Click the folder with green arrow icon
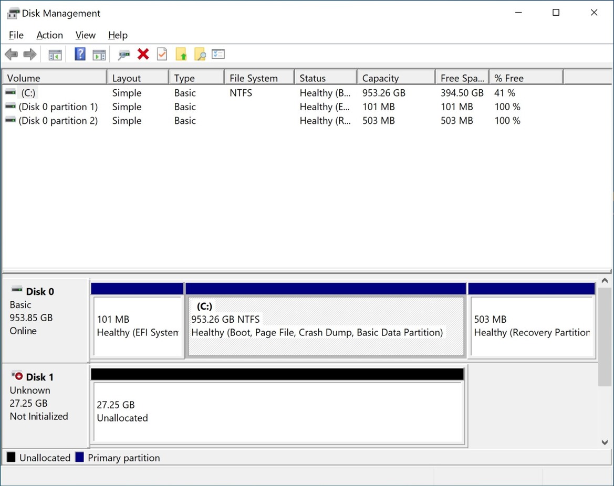The height and width of the screenshot is (486, 614). click(x=181, y=54)
